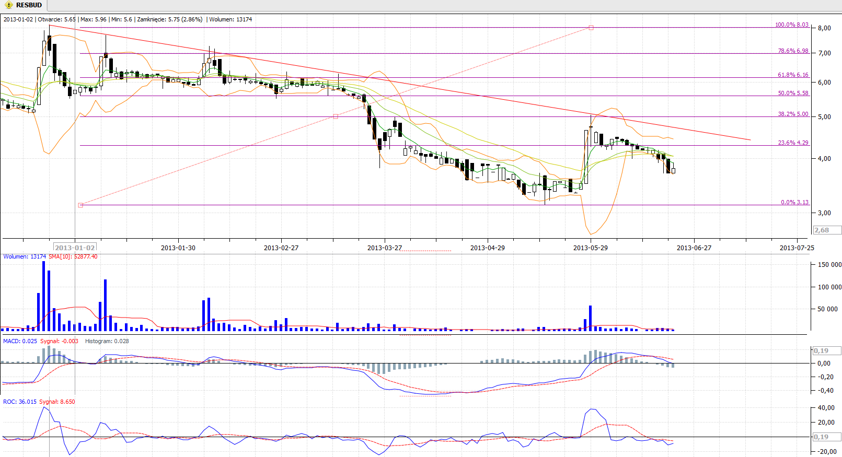Click the Otwarcie: 5.65 value in header
This screenshot has width=842, height=457.
pos(56,19)
